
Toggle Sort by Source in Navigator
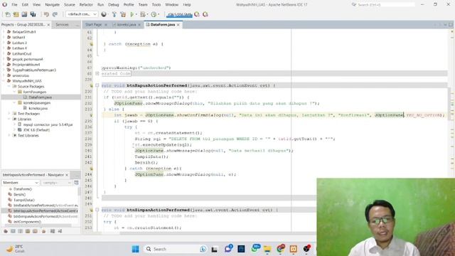(60, 231)
